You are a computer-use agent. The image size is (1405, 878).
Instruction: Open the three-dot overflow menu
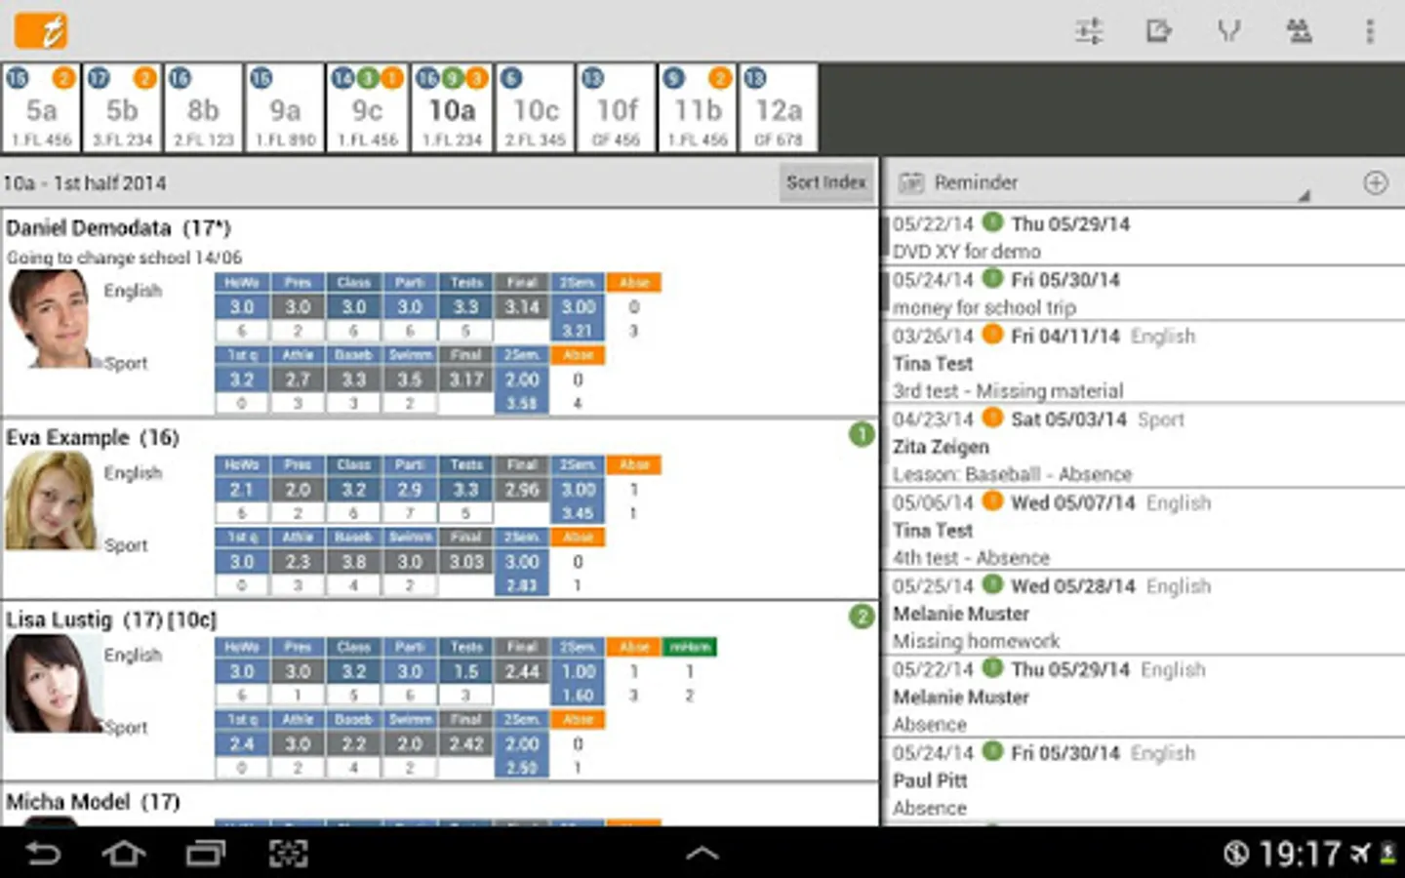[1370, 31]
